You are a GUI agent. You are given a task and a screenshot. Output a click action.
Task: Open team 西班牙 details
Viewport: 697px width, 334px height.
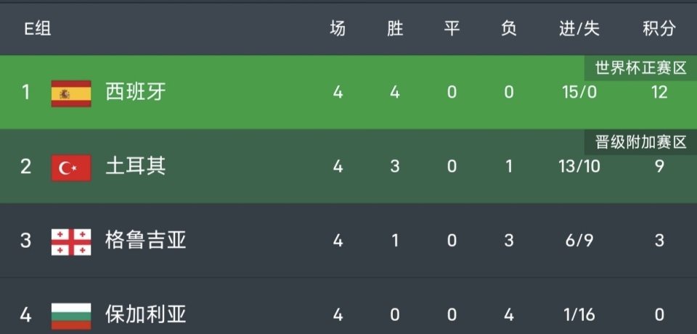click(136, 93)
